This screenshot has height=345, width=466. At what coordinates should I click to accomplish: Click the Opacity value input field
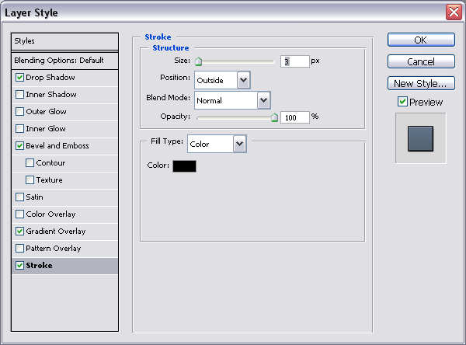tap(295, 117)
